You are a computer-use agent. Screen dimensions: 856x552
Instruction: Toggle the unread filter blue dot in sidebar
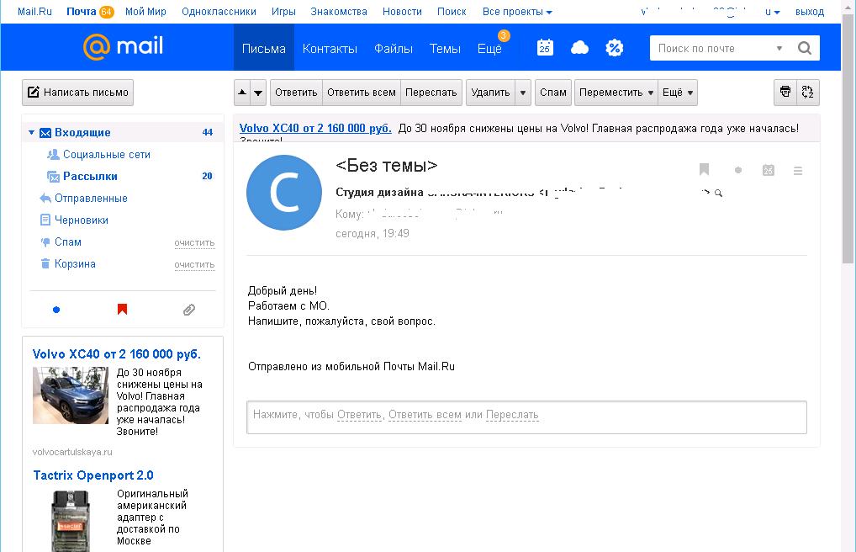click(x=56, y=310)
